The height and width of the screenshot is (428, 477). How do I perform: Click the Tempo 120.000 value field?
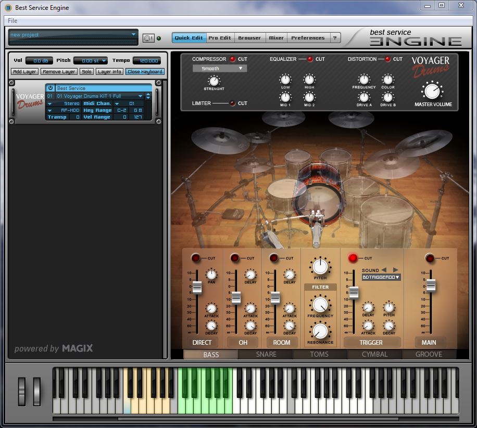coord(148,61)
